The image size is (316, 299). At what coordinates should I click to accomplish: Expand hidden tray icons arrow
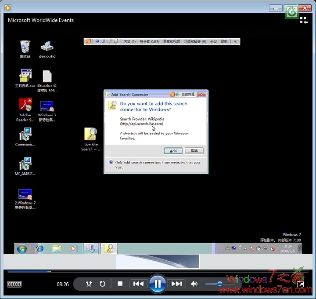[x=245, y=249]
